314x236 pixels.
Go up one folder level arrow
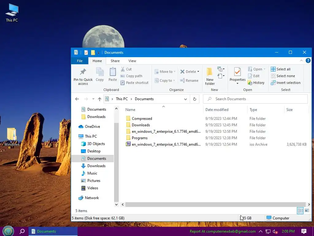[x=100, y=99]
